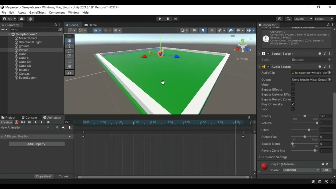Open the GameObject menu
The image size is (336, 189).
(x=37, y=13)
